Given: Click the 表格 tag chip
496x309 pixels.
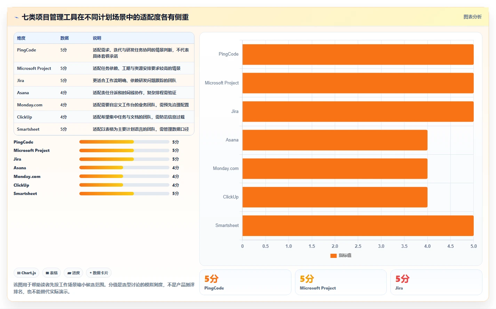Looking at the screenshot, I should 51,273.
